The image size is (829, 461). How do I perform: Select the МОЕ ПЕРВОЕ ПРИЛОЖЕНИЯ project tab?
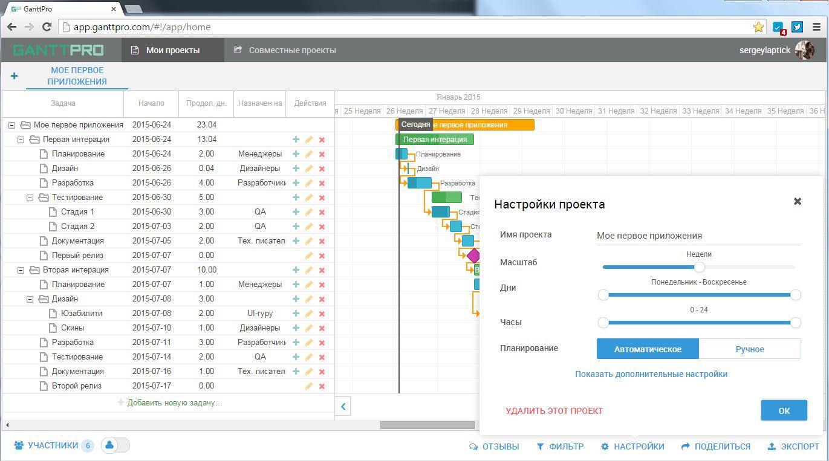pos(77,76)
